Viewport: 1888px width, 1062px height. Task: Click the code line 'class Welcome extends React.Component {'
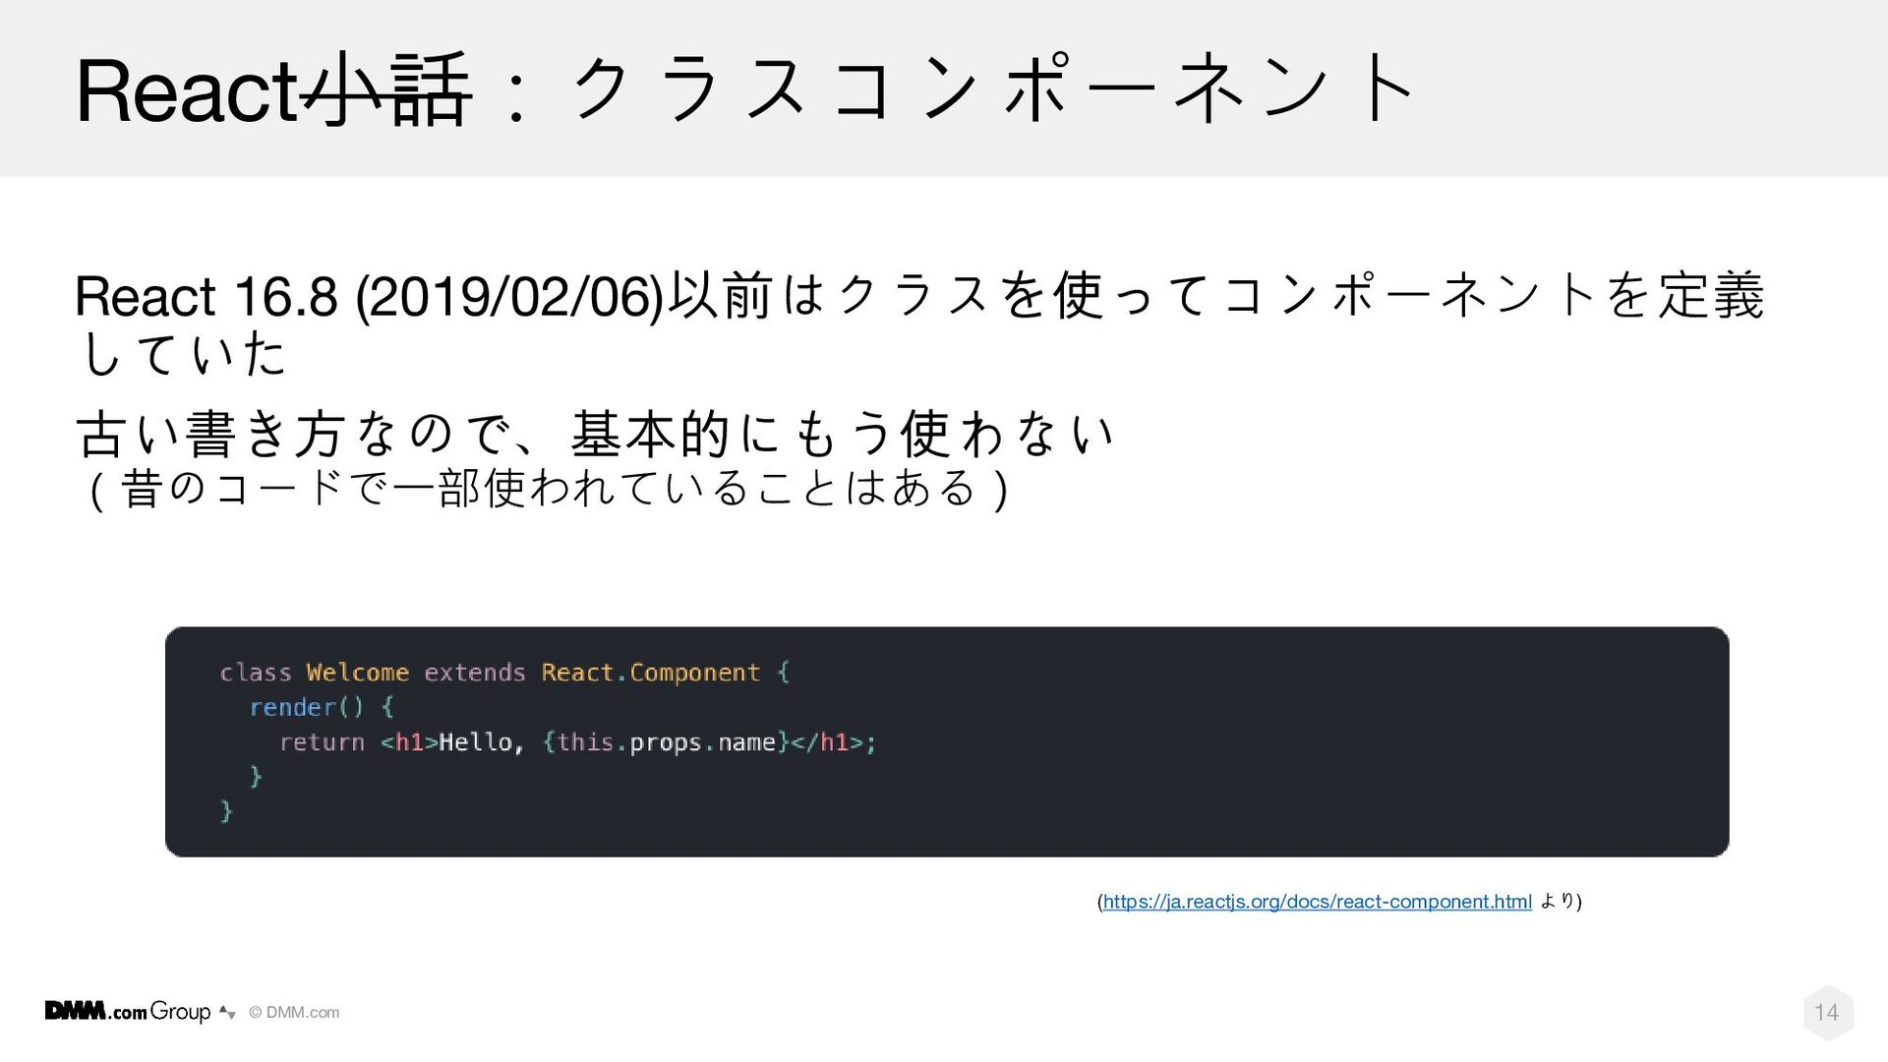(x=504, y=673)
